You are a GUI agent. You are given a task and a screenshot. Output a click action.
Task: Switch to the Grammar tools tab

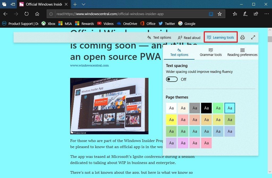(211, 52)
